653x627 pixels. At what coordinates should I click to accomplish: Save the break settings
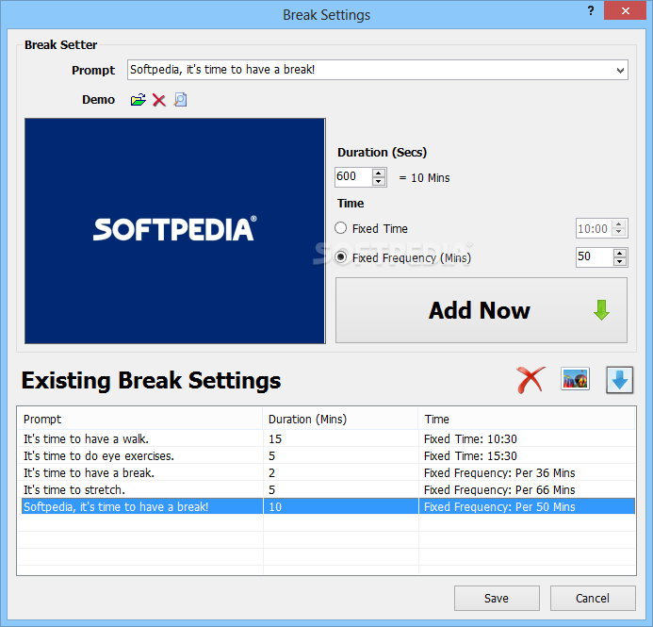click(x=497, y=599)
